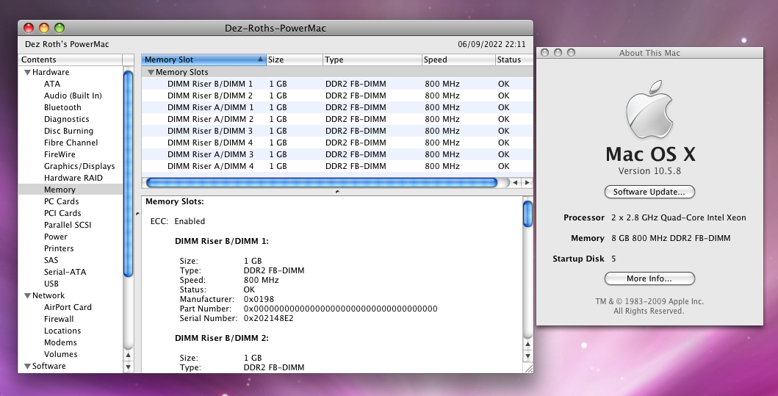The width and height of the screenshot is (778, 396).
Task: Open AirPort Card under Network
Action: tap(68, 307)
